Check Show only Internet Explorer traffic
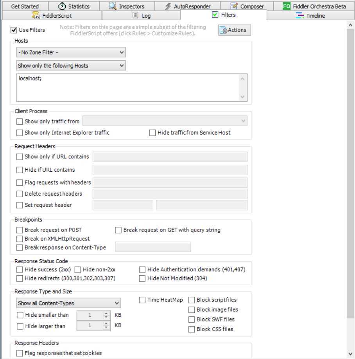 pos(20,133)
